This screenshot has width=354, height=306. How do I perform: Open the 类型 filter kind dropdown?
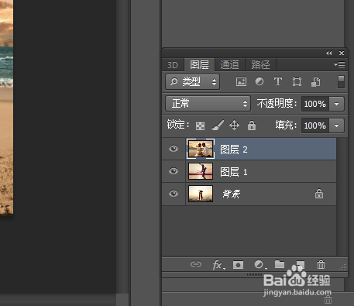(193, 82)
